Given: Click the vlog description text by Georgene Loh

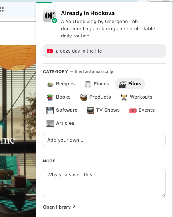Looking at the screenshot, I should pyautogui.click(x=108, y=29).
